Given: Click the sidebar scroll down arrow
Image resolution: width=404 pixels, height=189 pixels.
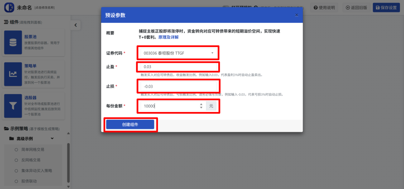Looking at the screenshot, I should (68, 186).
